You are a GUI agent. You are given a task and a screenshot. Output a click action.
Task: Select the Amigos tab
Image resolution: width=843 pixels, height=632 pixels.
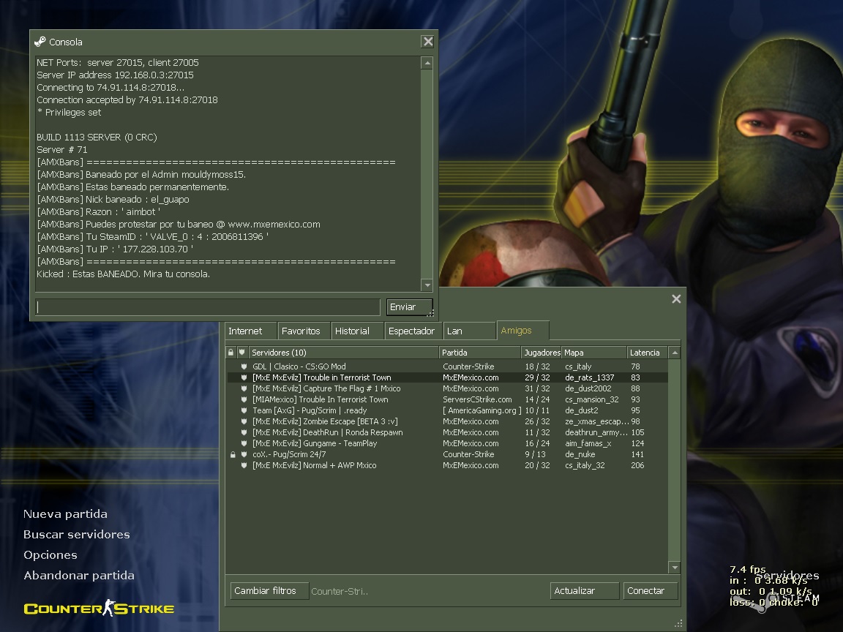pyautogui.click(x=522, y=331)
